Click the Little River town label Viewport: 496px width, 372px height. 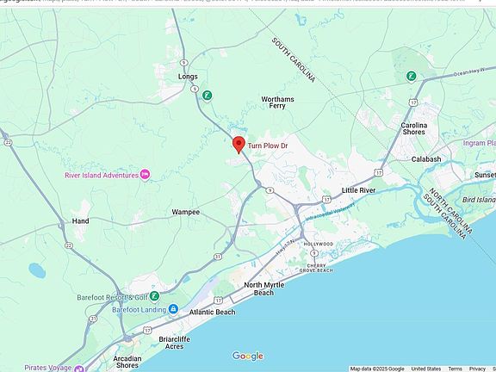tap(358, 190)
